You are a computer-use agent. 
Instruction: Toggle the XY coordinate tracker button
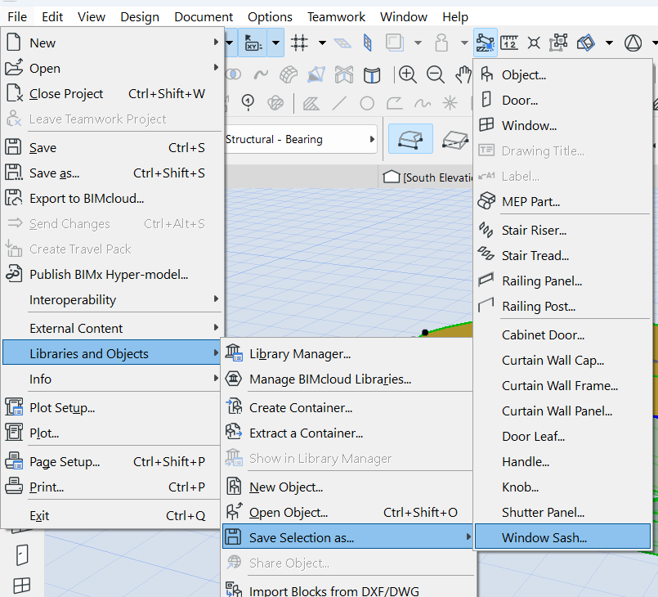[x=253, y=43]
